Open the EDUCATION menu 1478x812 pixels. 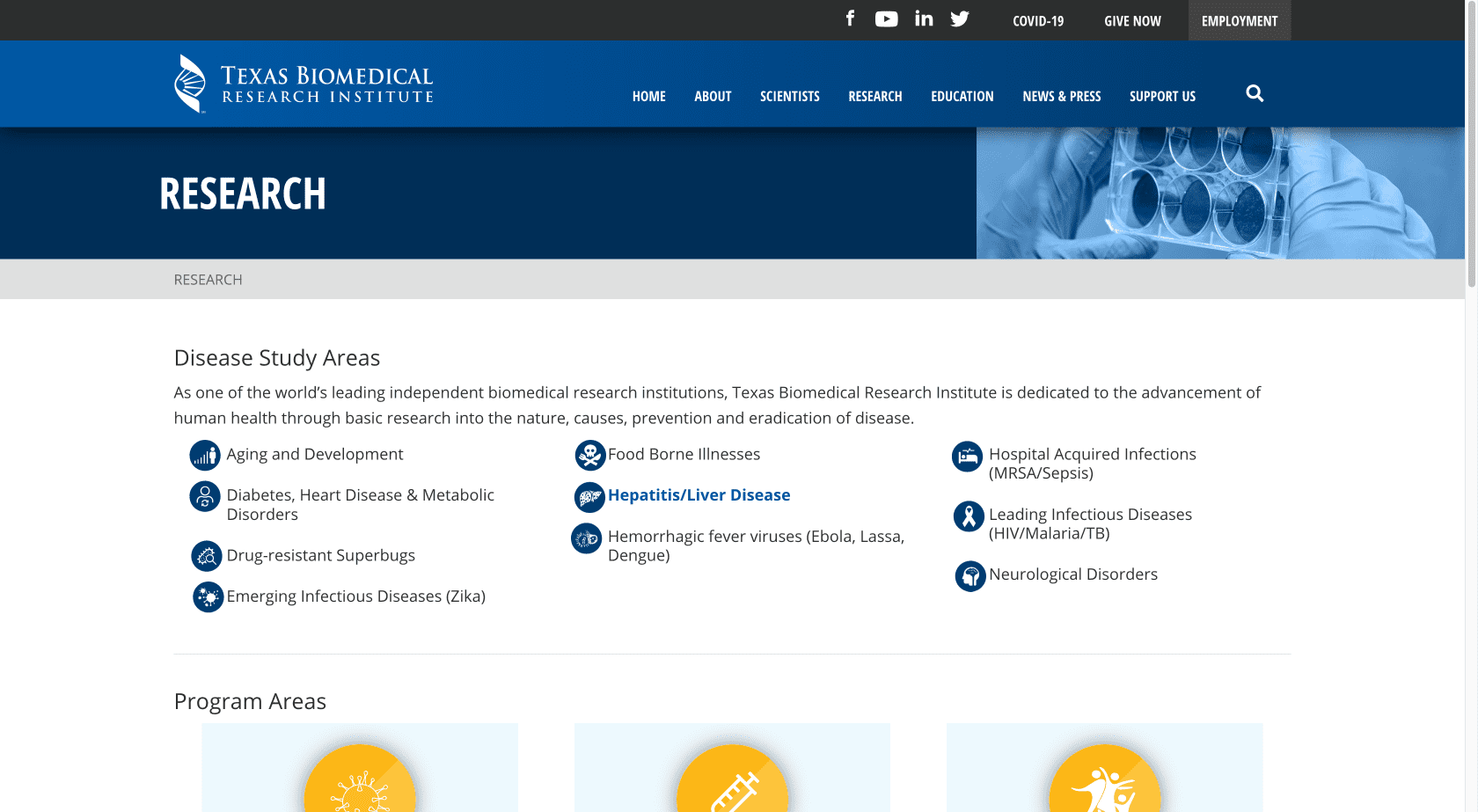962,96
